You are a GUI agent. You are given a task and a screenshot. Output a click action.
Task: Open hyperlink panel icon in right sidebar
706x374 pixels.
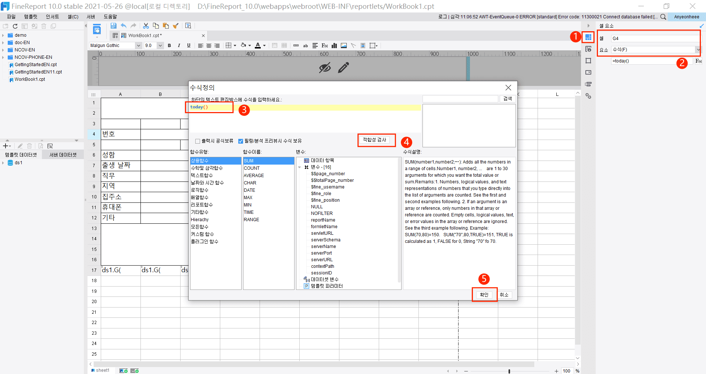tap(588, 96)
